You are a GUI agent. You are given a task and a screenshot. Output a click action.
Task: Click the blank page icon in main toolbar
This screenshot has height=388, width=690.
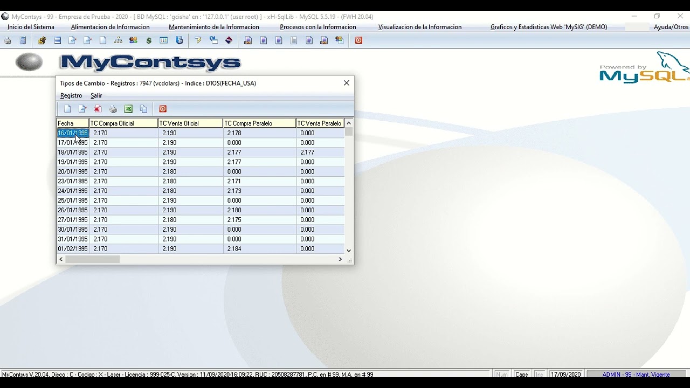tap(103, 40)
